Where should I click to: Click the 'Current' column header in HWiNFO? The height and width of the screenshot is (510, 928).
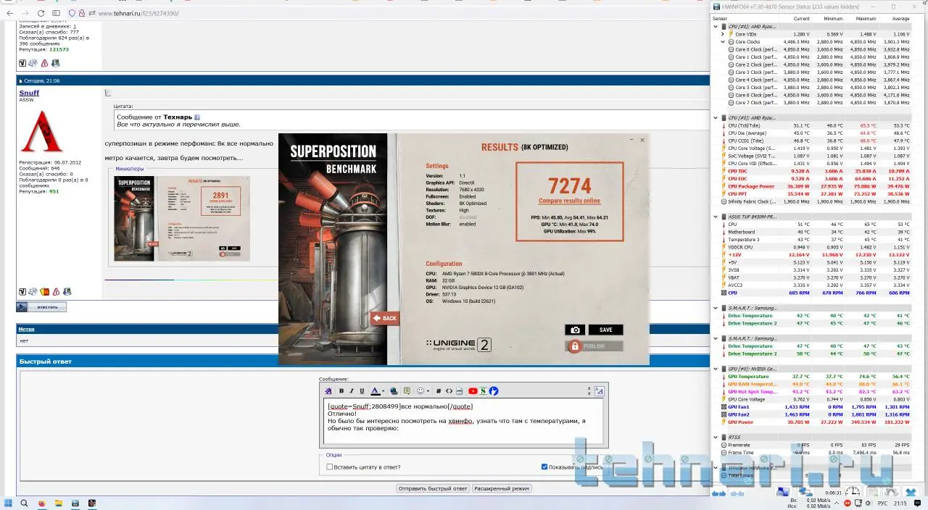pos(801,18)
